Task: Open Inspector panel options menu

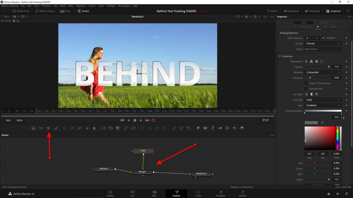Action: point(349,16)
